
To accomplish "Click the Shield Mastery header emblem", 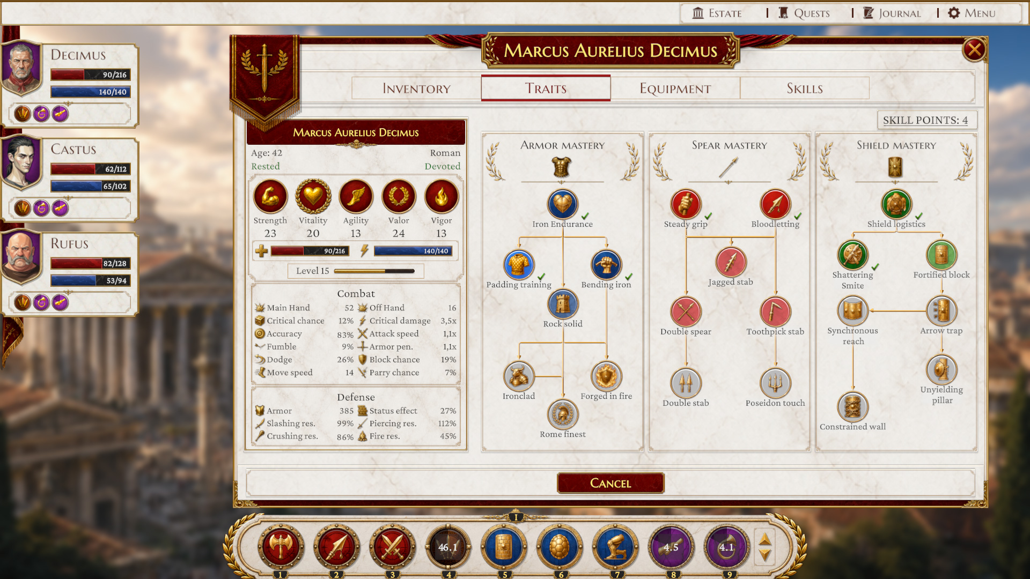I will 895,167.
